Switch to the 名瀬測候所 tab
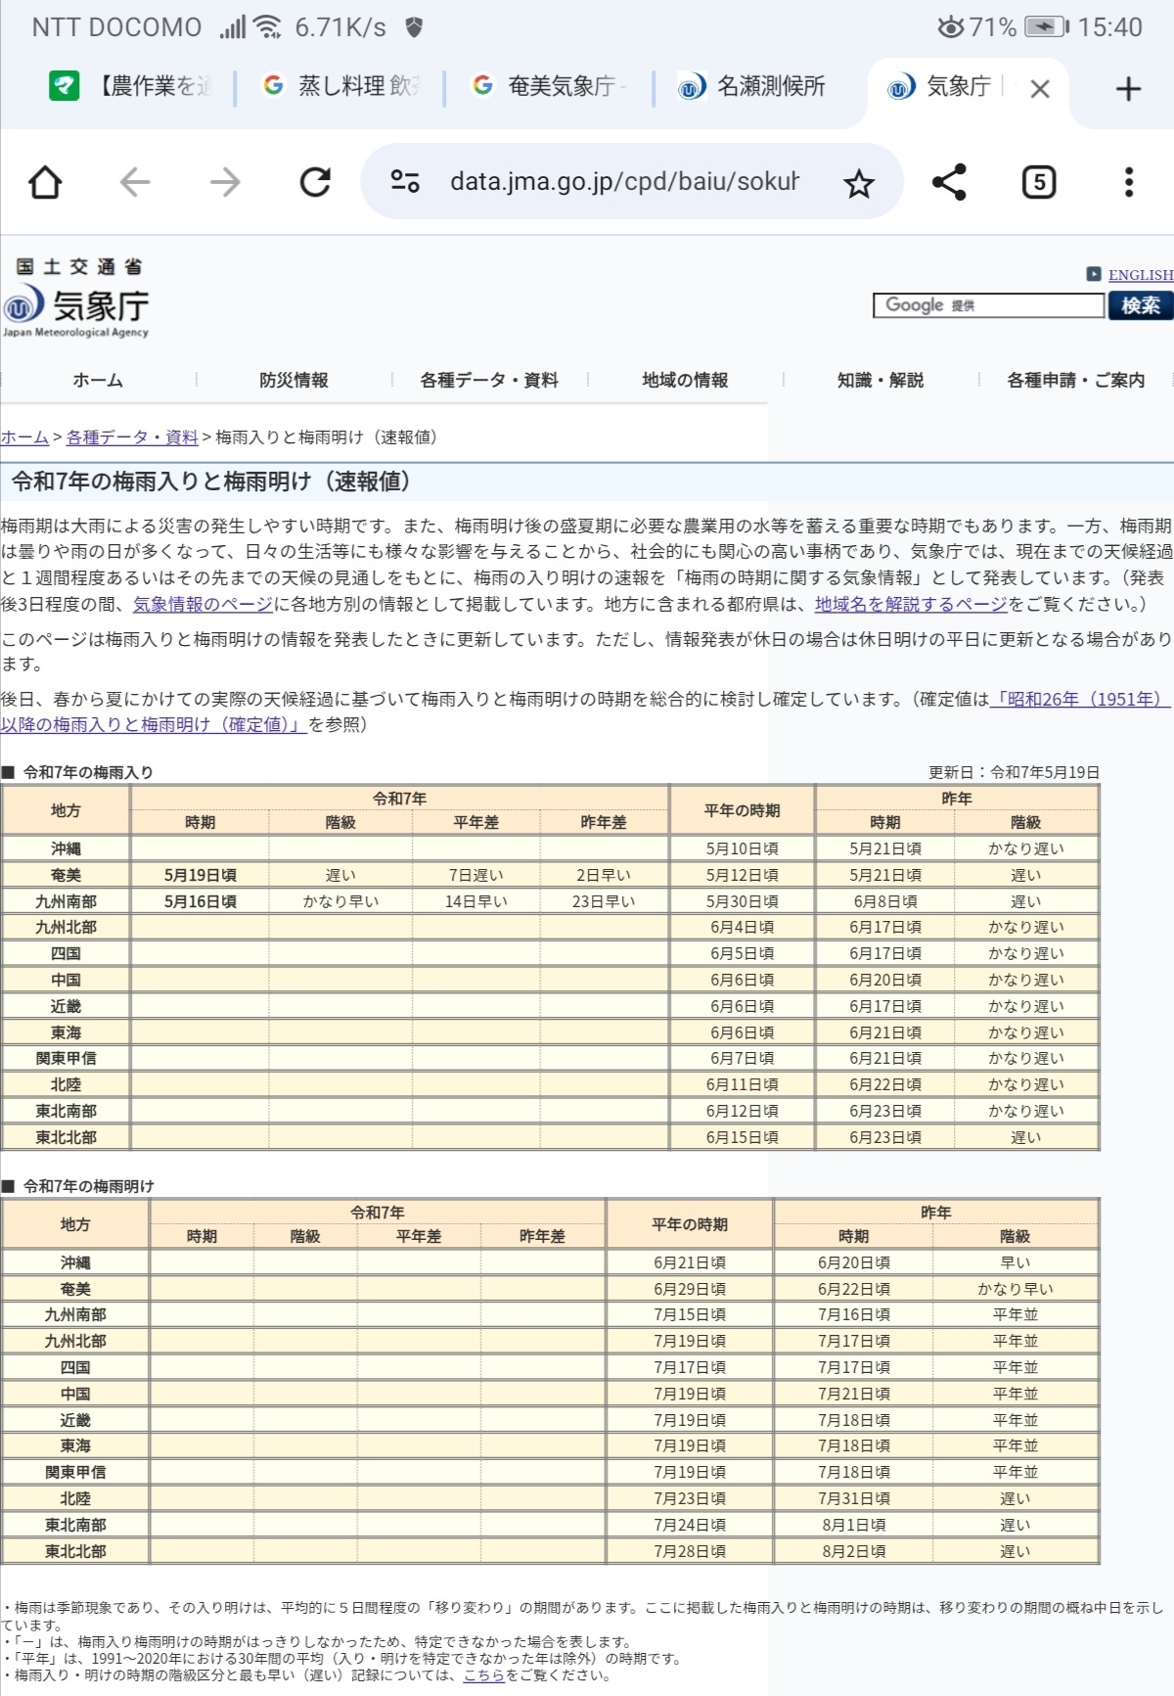 (753, 87)
